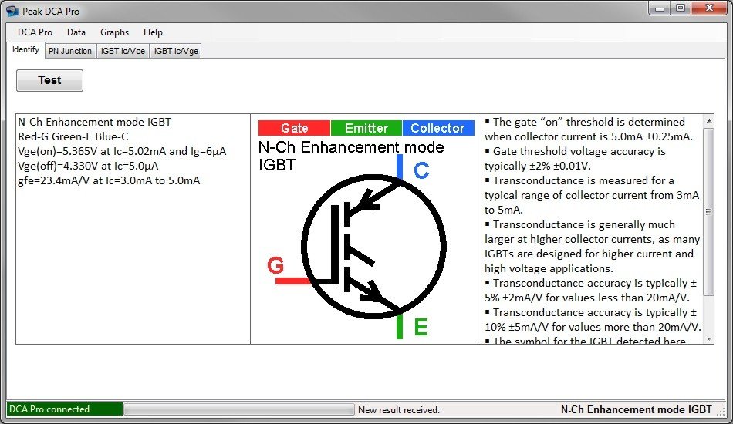Select the Vge(on)=5.365V result line

122,151
